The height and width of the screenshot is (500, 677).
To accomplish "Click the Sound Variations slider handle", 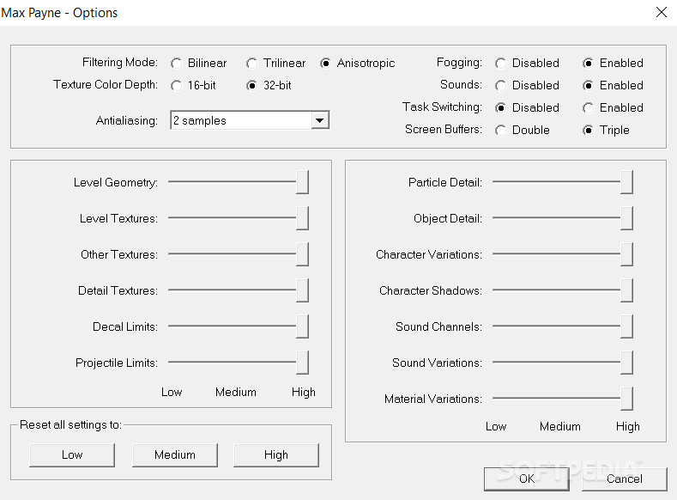I will [626, 363].
